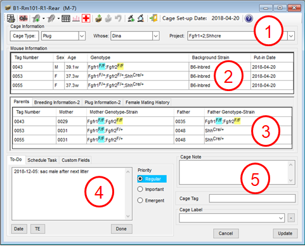Open the Project dropdown arrow
This screenshot has height=246, width=305.
pyautogui.click(x=291, y=36)
